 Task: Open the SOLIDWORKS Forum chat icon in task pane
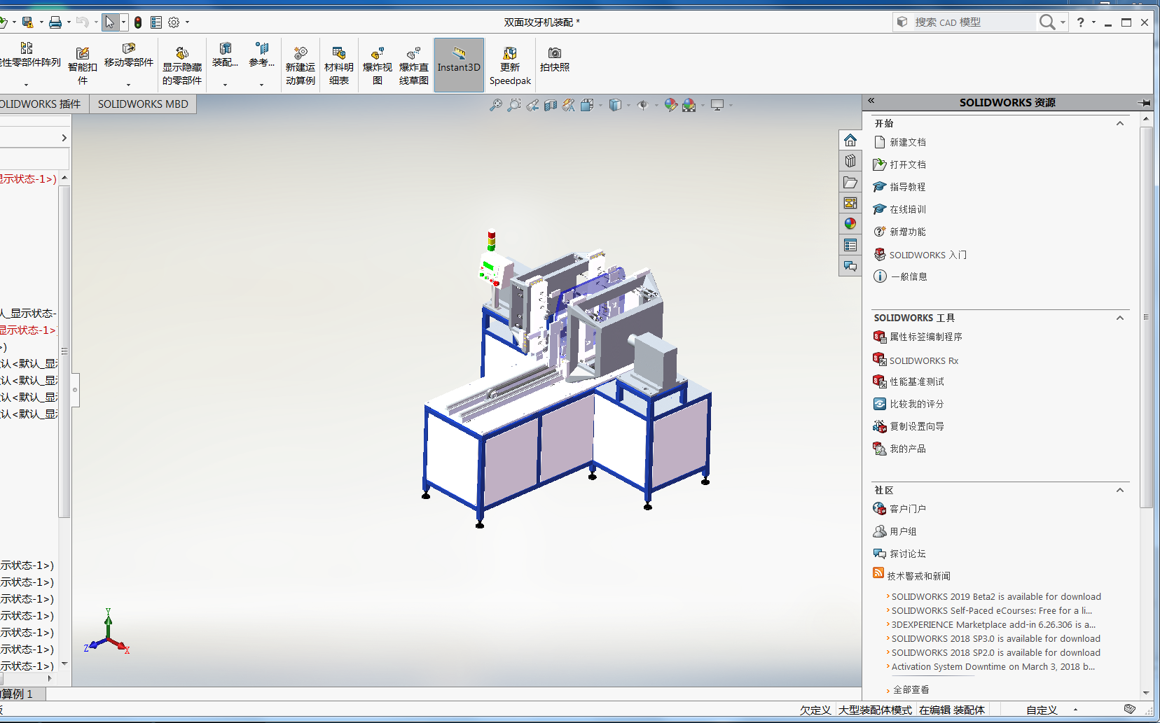click(x=850, y=266)
